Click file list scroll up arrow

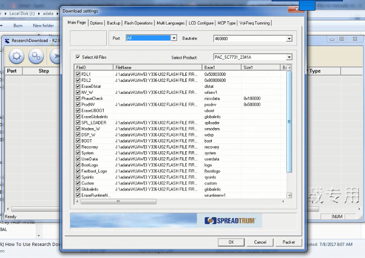[x=289, y=68]
